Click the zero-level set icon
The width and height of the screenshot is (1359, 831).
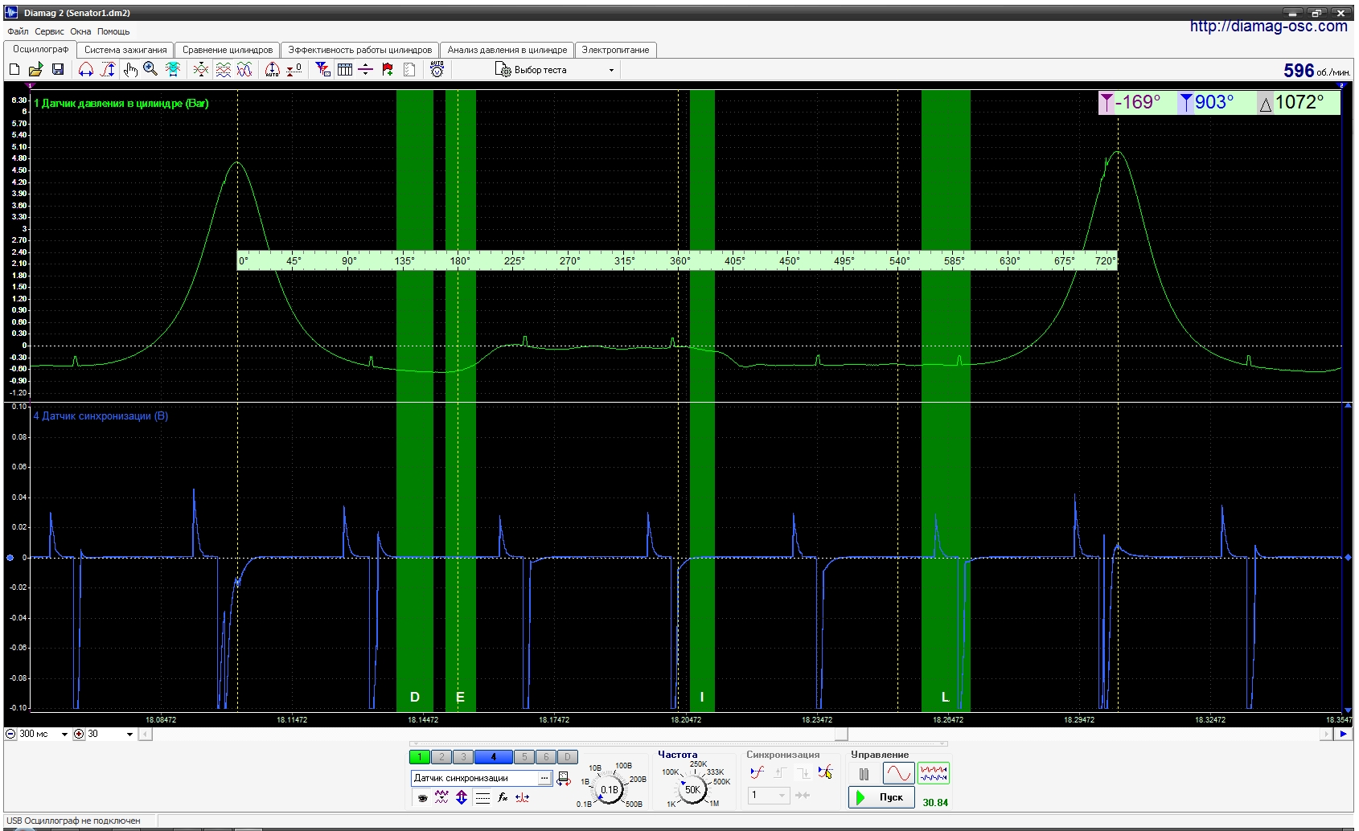pos(294,70)
